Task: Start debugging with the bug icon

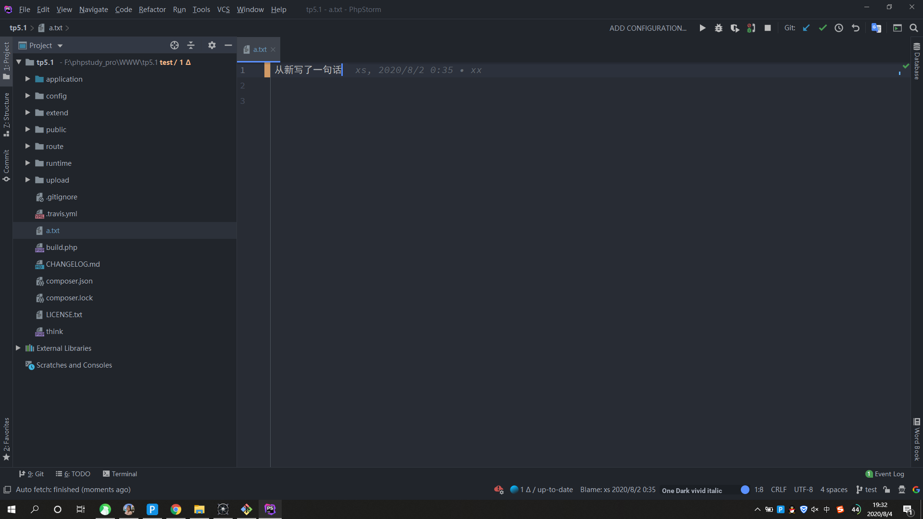Action: 719,28
